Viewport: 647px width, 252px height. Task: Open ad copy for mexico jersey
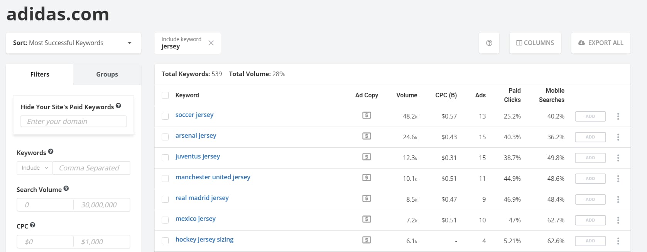pos(367,219)
